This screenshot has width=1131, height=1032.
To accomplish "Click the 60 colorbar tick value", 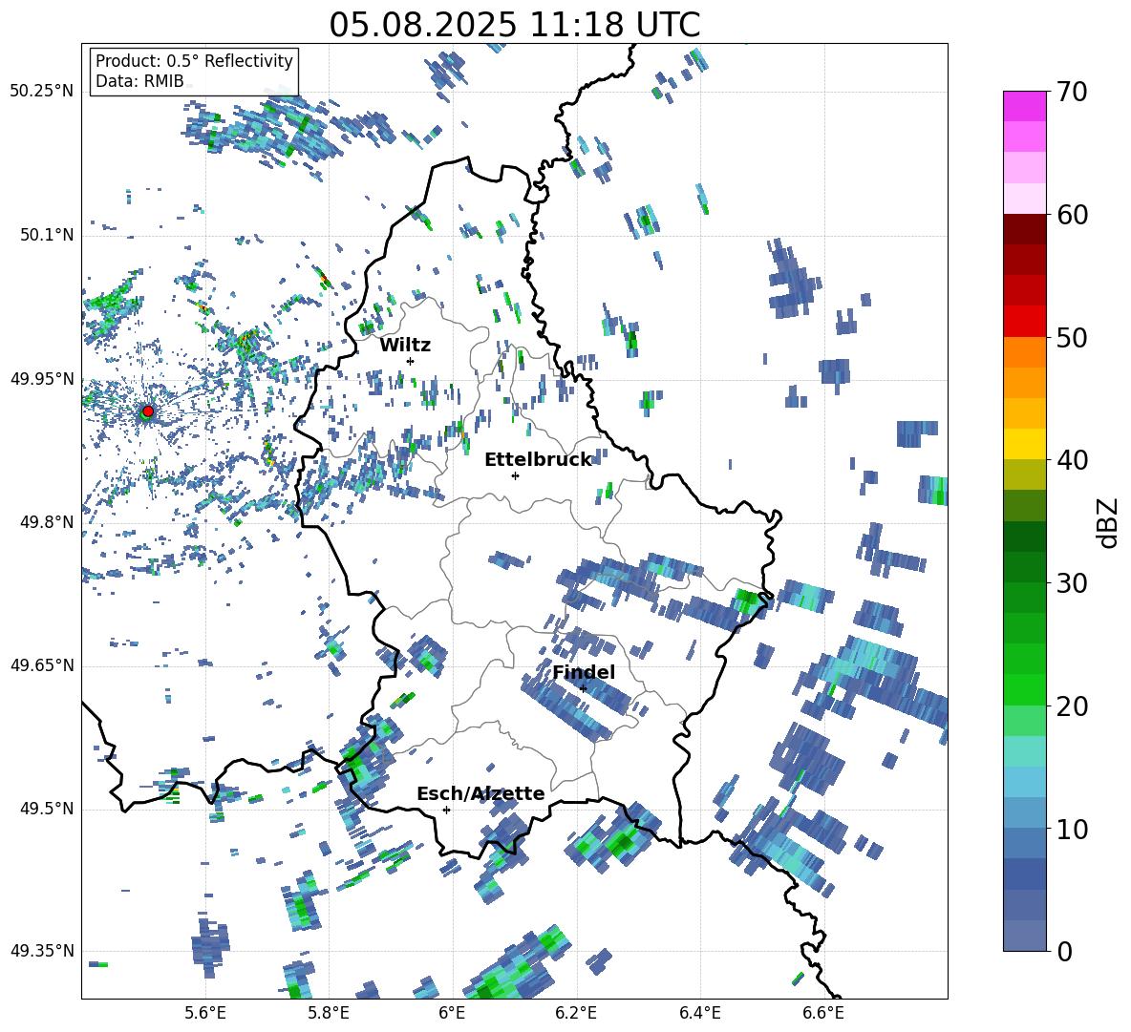I will pyautogui.click(x=1072, y=215).
